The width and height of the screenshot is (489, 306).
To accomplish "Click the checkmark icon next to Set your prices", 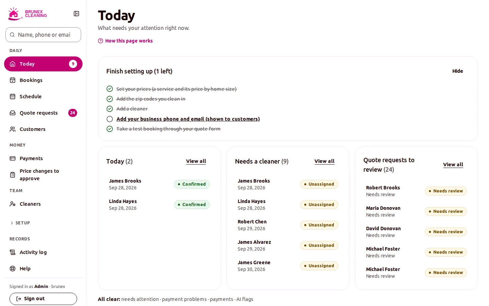I will click(x=110, y=89).
